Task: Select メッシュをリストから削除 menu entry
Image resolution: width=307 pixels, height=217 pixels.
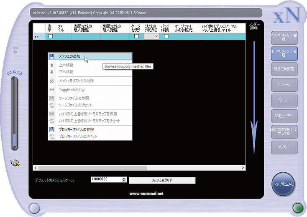Action: tap(90, 81)
